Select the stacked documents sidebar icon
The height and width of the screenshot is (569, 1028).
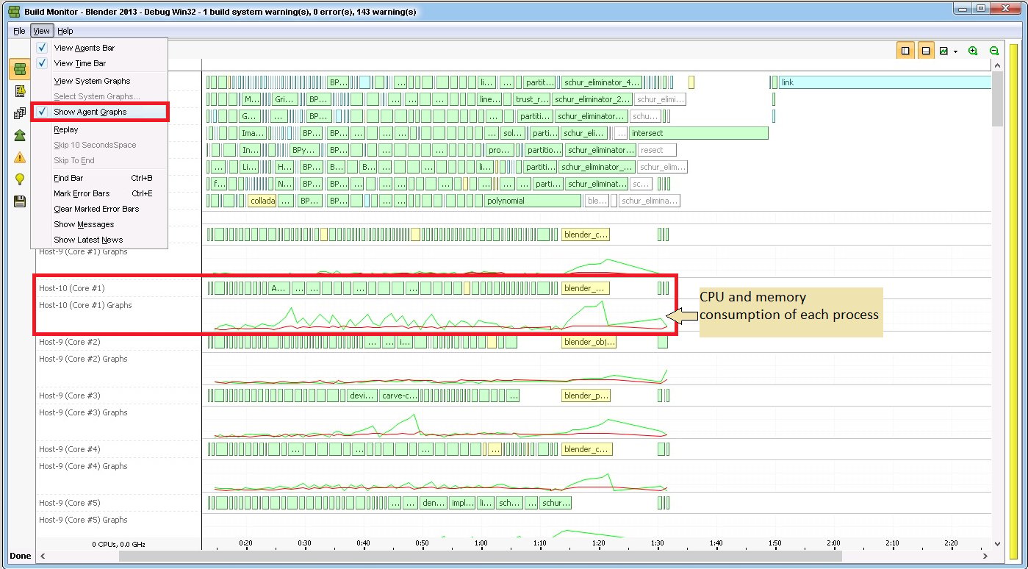[x=19, y=113]
